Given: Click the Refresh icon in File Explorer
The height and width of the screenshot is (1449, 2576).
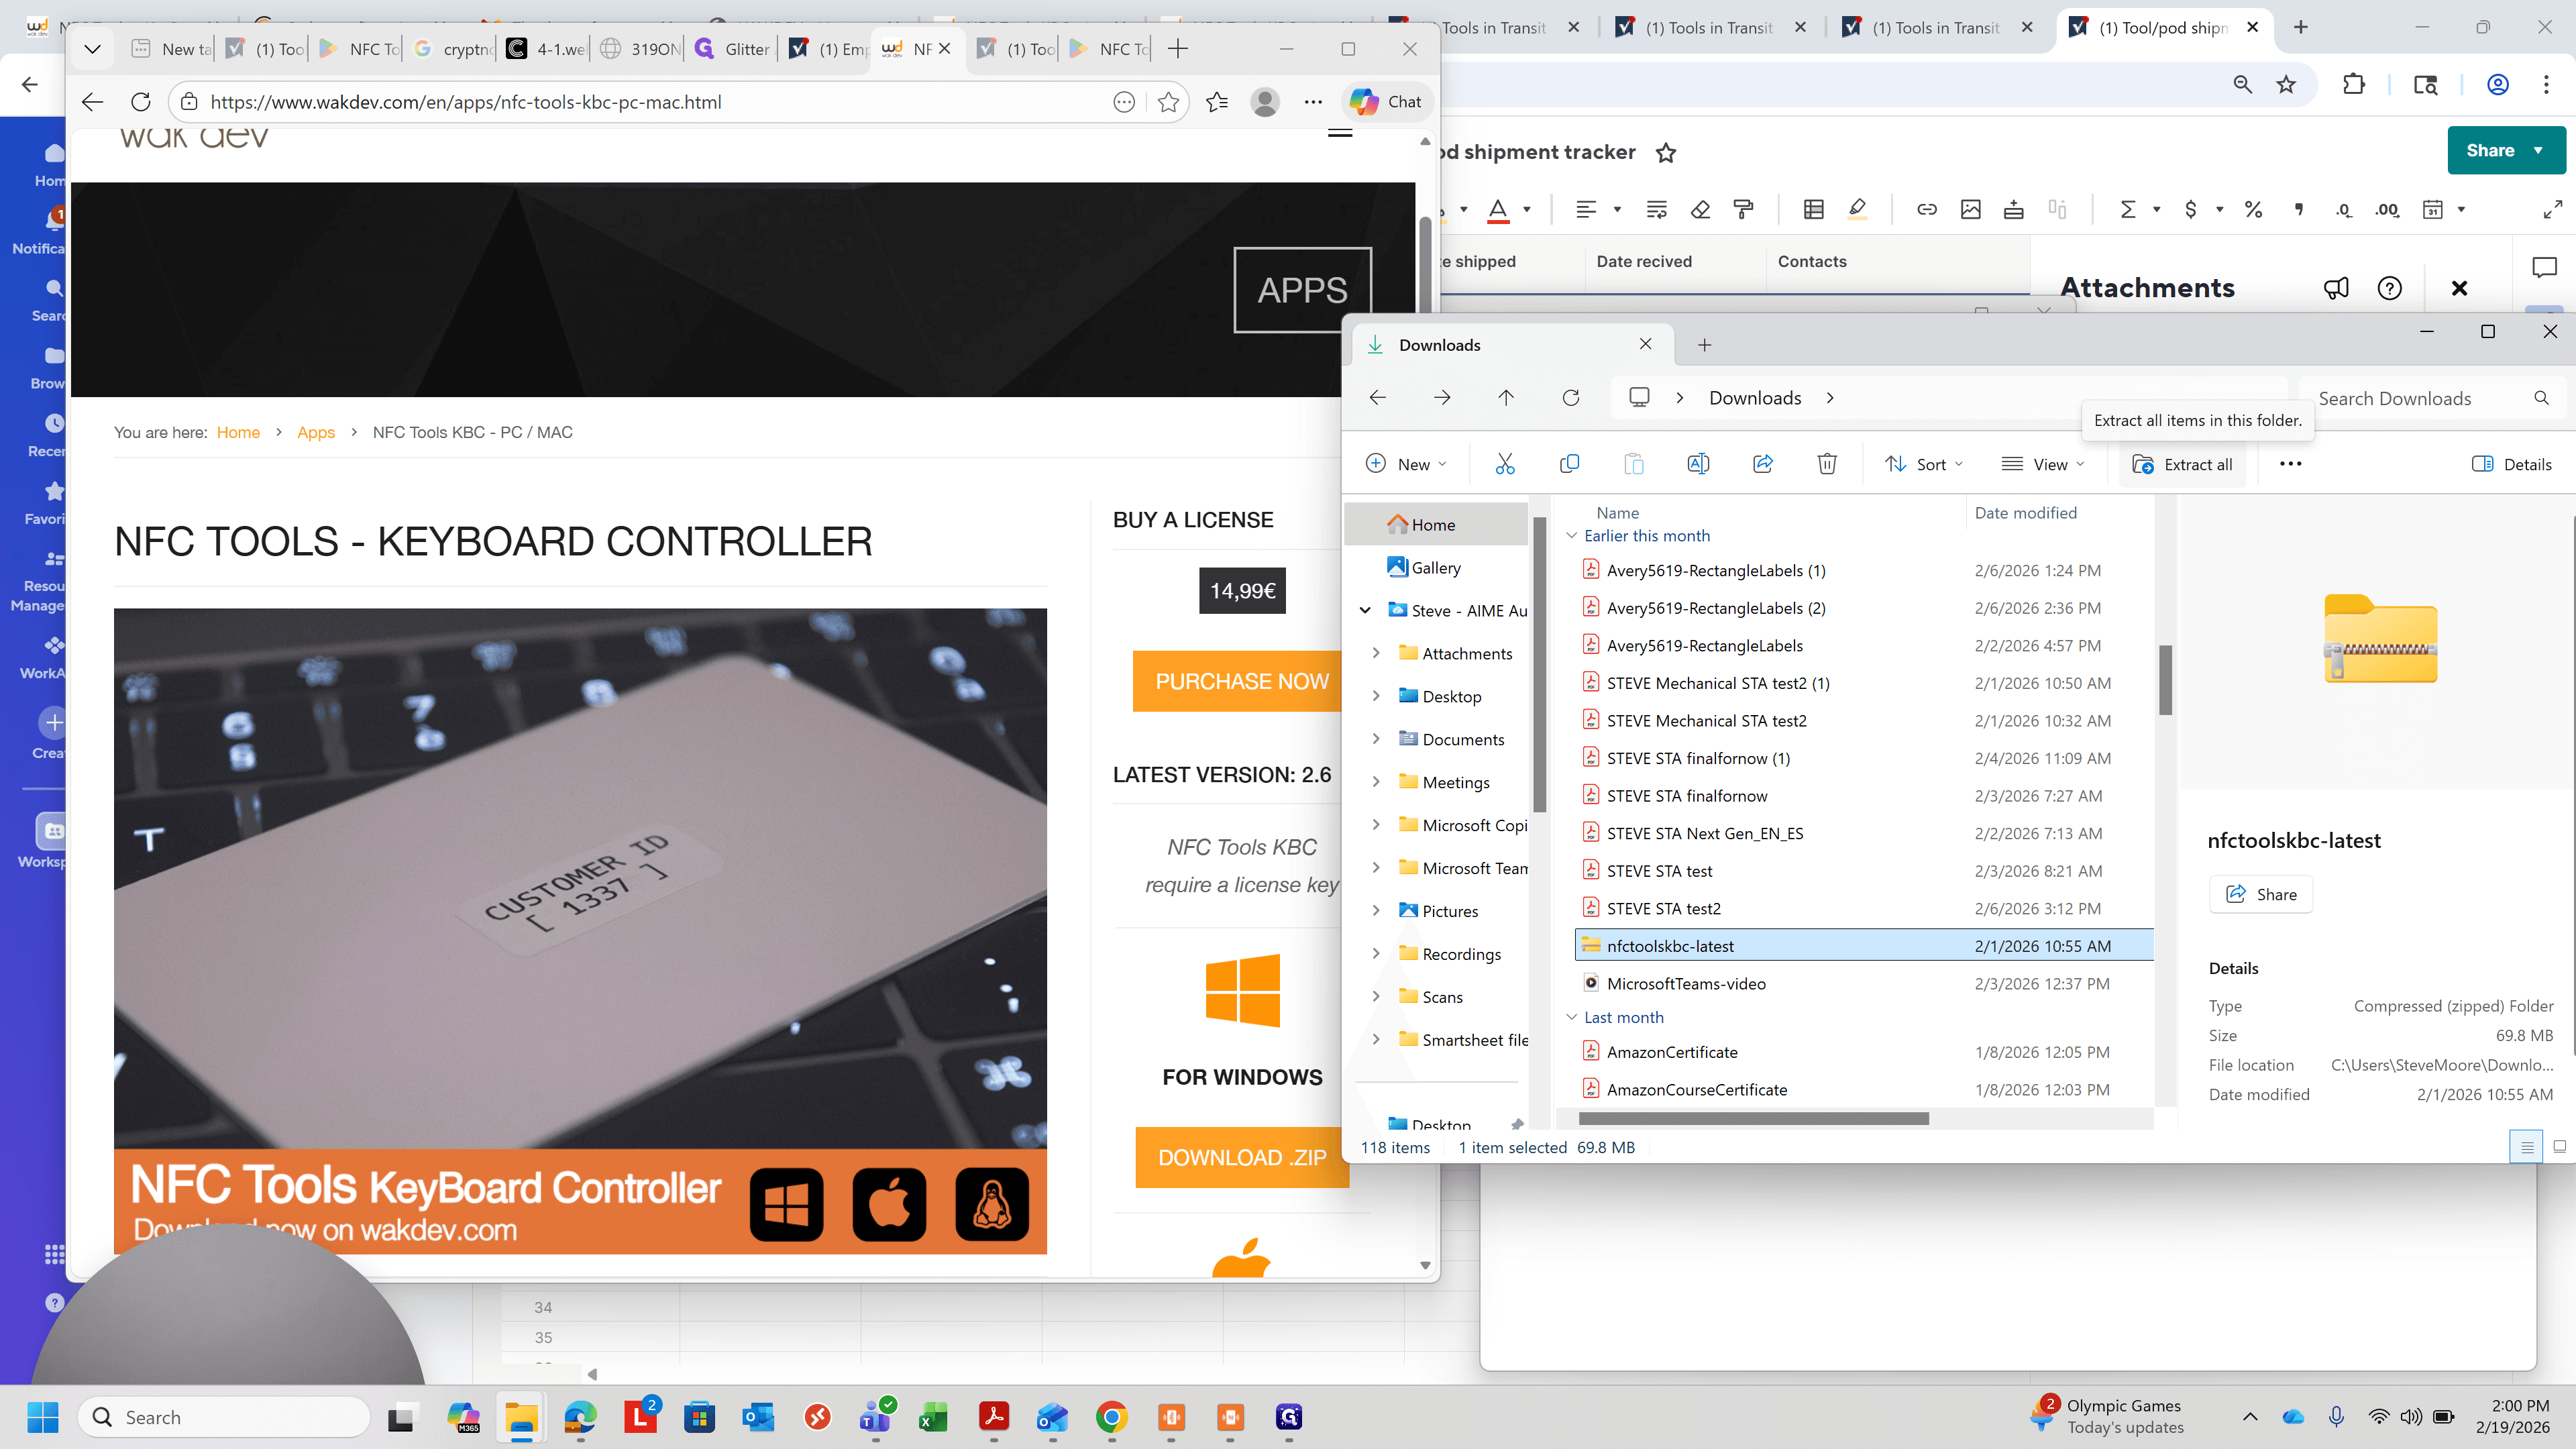Looking at the screenshot, I should point(1571,398).
